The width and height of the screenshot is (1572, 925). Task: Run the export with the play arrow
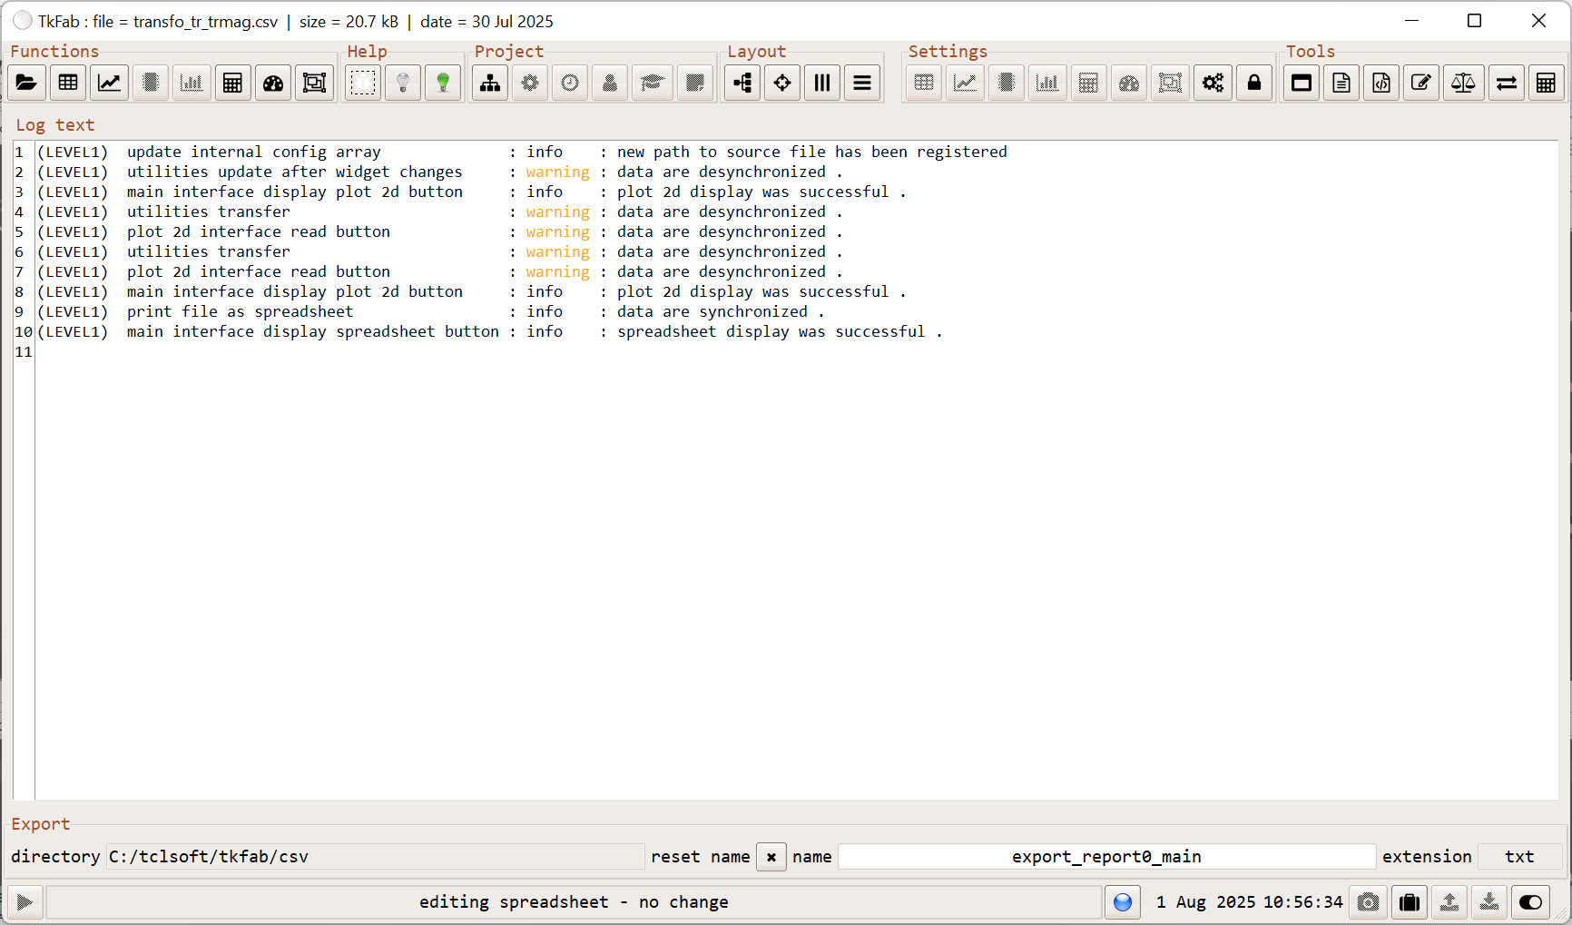(25, 901)
